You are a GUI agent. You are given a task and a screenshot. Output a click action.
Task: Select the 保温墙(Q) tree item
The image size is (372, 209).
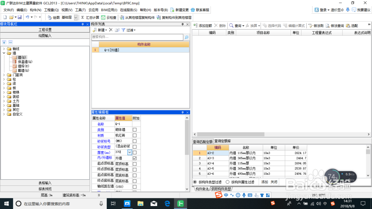coord(25,62)
